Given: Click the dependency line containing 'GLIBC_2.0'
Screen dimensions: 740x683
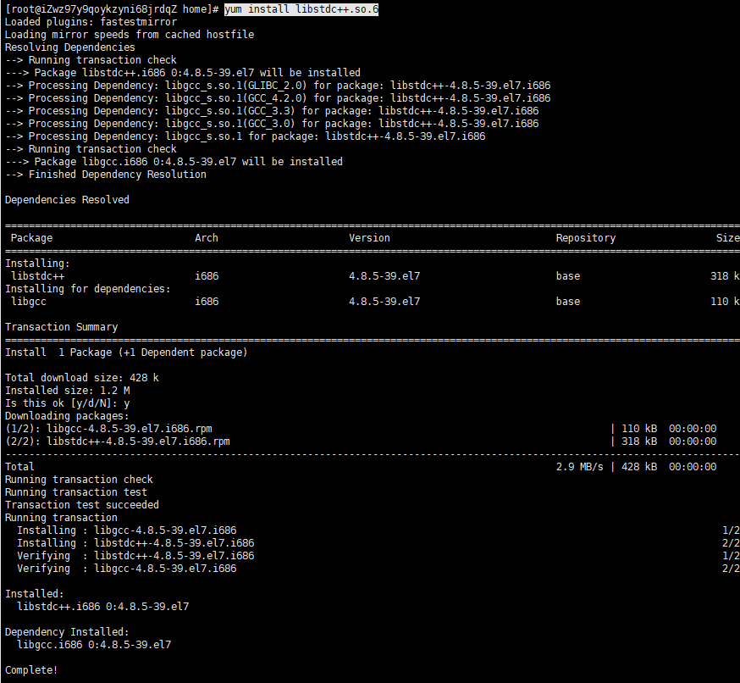Looking at the screenshot, I should [278, 86].
